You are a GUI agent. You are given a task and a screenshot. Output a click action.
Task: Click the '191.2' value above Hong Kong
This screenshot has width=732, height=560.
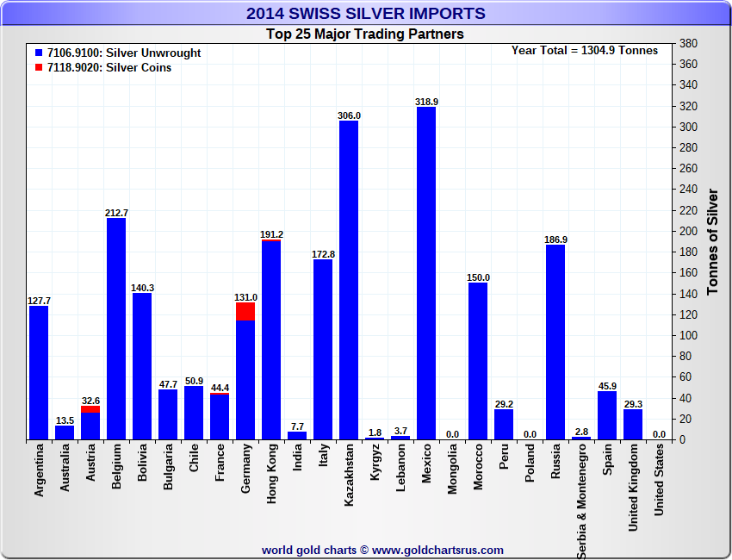coord(271,234)
